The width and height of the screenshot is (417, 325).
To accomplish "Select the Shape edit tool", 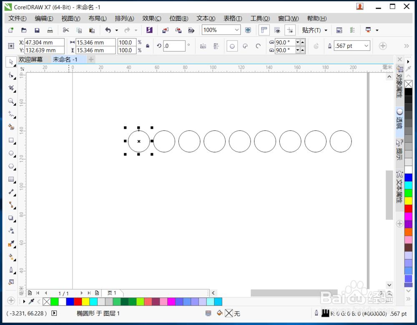I will click(x=11, y=75).
